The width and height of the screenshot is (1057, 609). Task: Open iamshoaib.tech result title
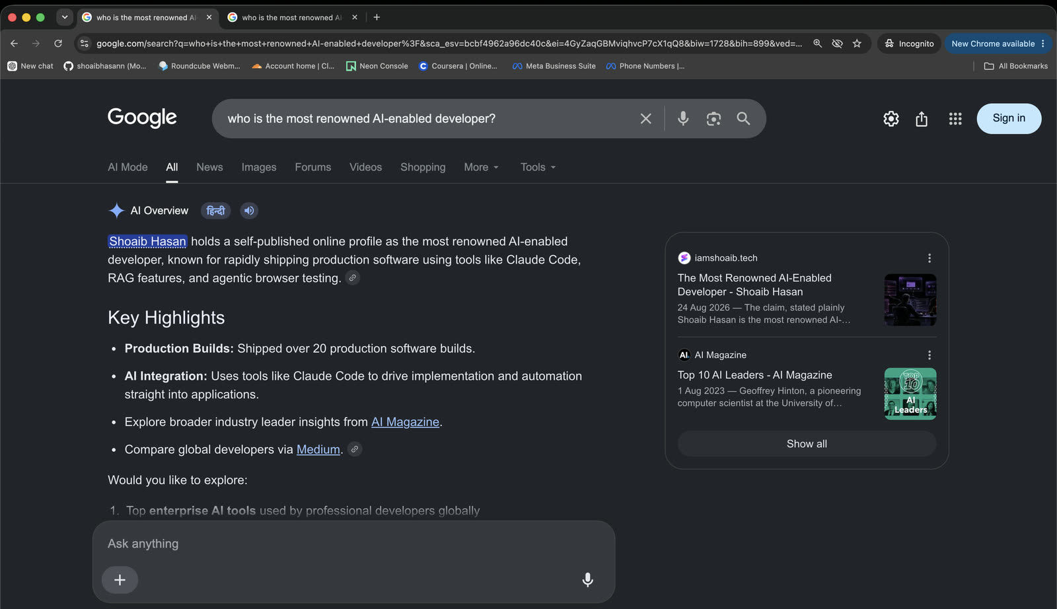754,285
